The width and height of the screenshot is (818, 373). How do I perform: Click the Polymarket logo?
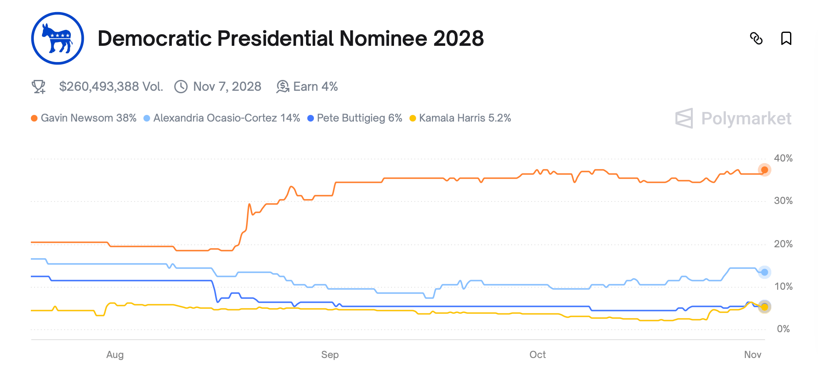point(733,119)
